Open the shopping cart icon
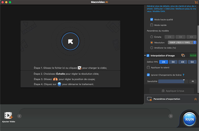Viewport: 199px width, 131px height. [196, 2]
